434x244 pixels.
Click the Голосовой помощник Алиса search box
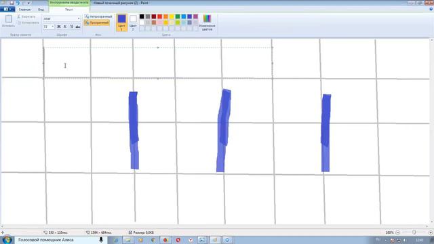click(60, 240)
